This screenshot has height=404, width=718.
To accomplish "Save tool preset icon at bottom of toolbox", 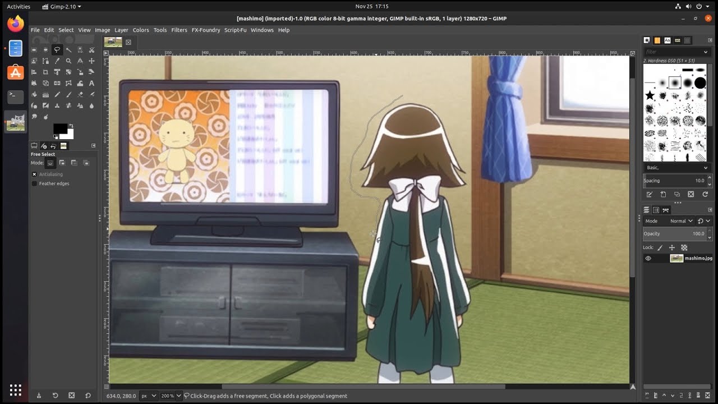I will coord(39,395).
